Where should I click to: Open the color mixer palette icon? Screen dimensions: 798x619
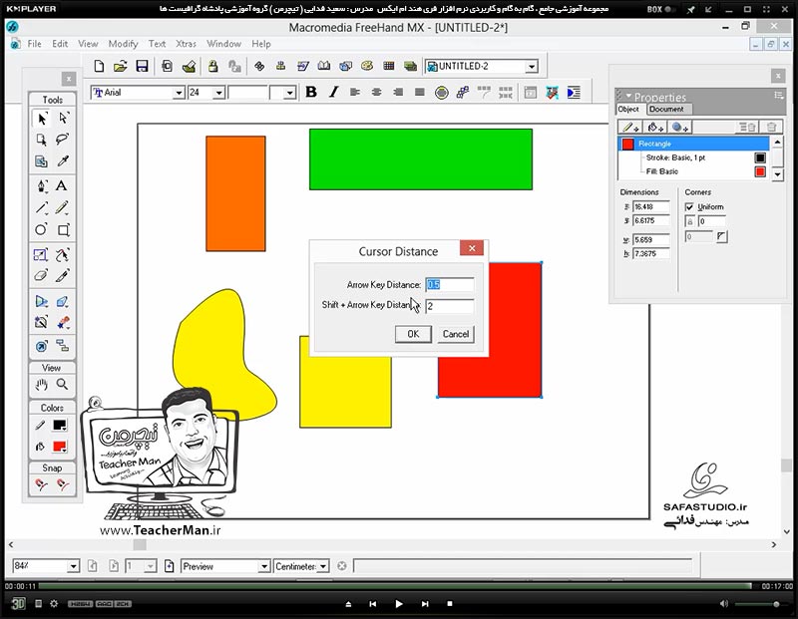click(366, 66)
